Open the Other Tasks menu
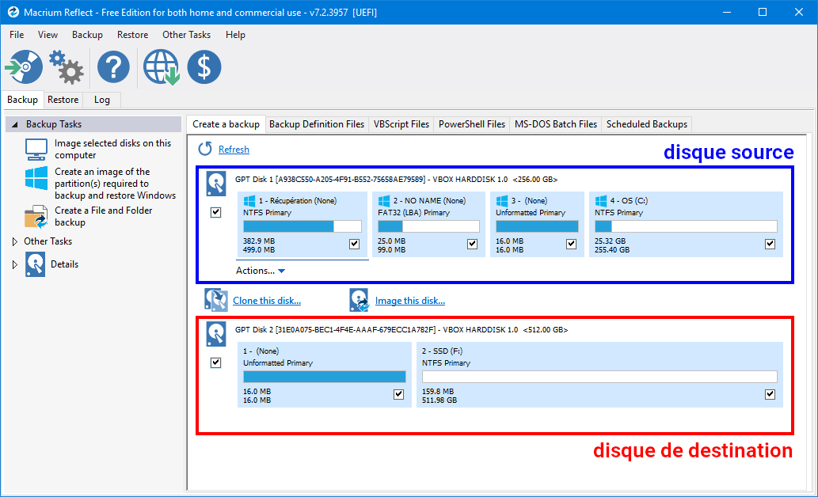 coord(186,34)
